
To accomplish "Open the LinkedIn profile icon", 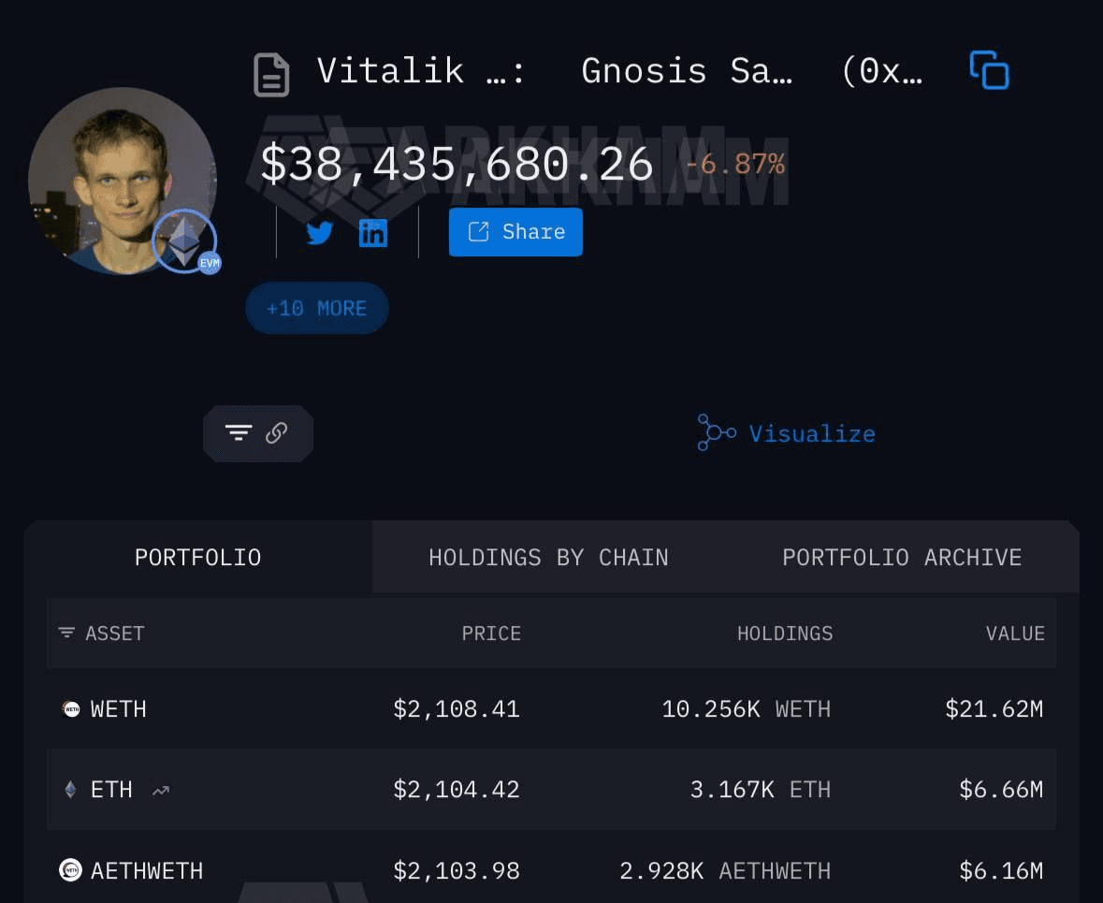I will pyautogui.click(x=373, y=233).
